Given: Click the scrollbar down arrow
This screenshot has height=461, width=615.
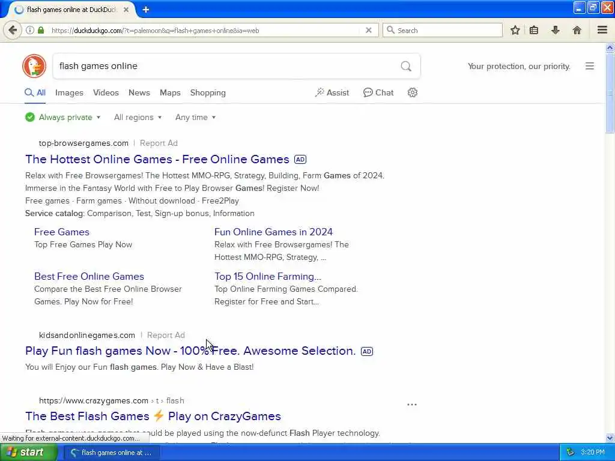Looking at the screenshot, I should (x=610, y=438).
